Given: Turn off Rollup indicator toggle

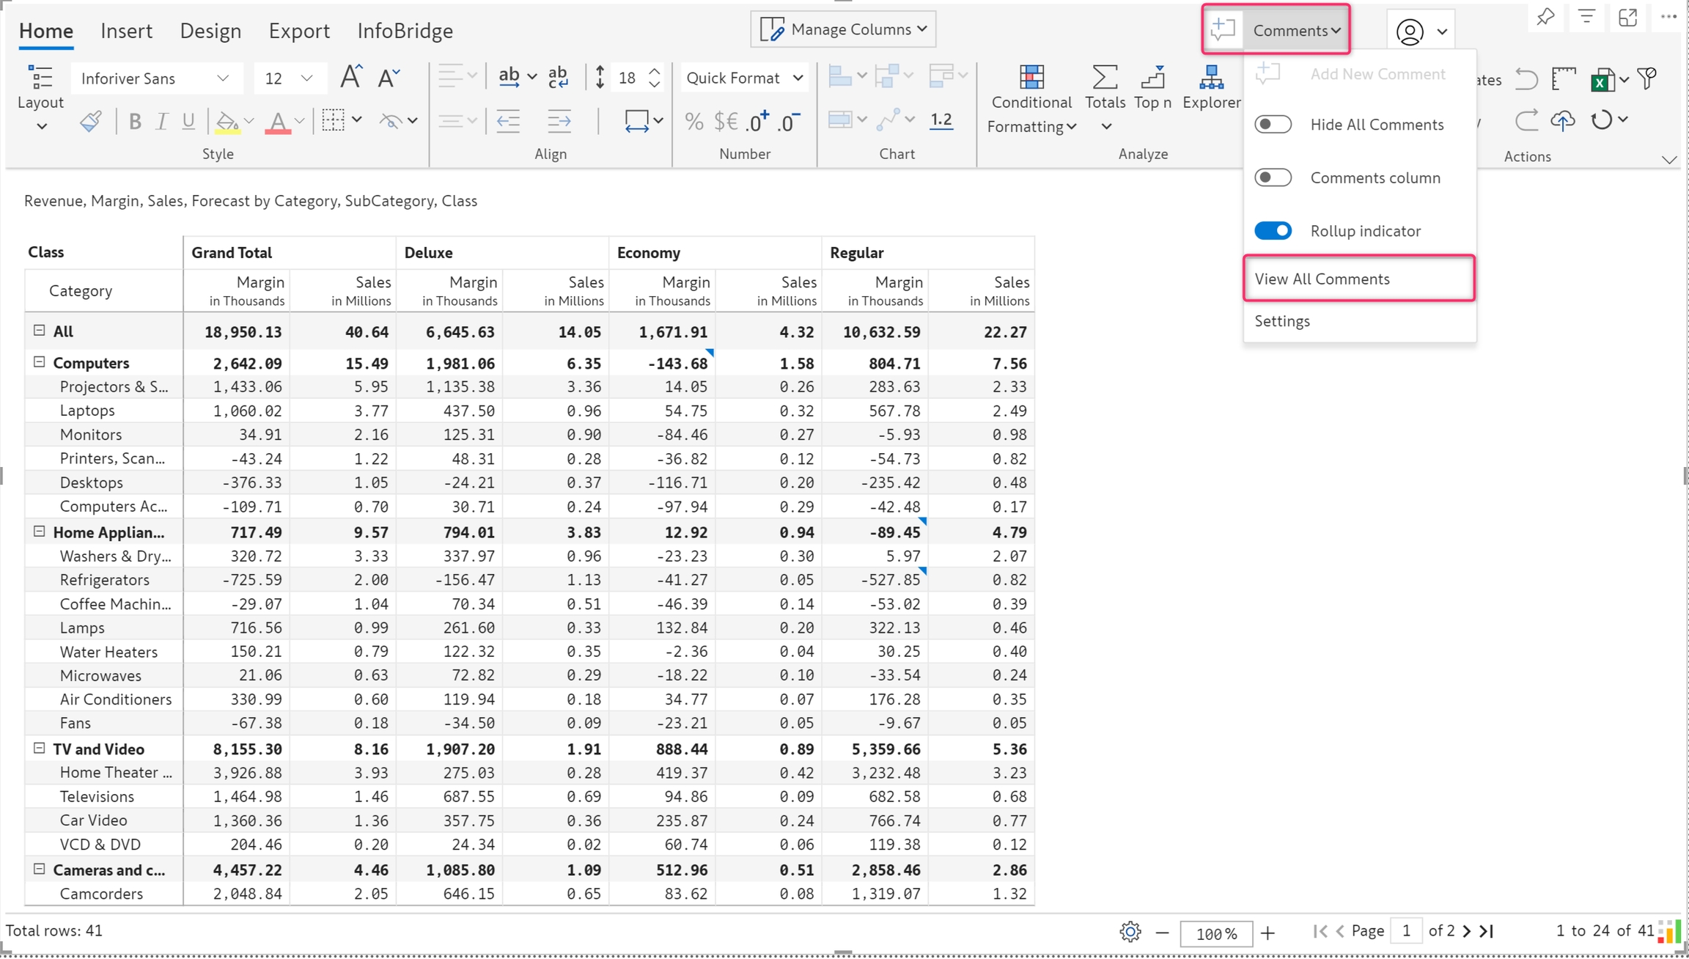Looking at the screenshot, I should pos(1273,231).
